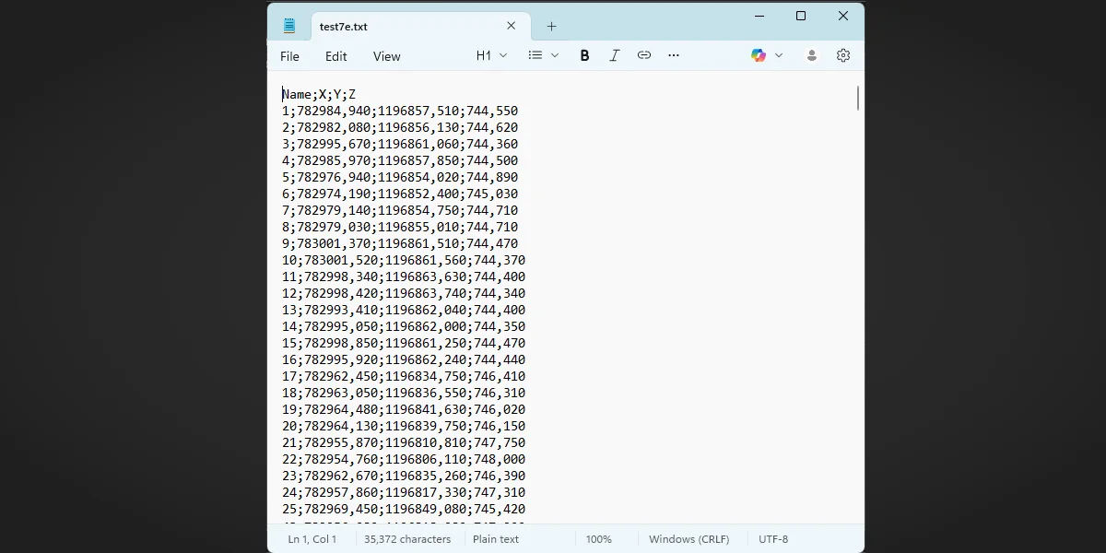Open the more options ellipsis icon
Viewport: 1106px width, 553px height.
tap(674, 55)
